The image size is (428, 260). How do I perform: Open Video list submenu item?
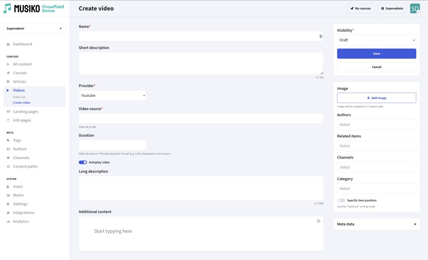(19, 97)
